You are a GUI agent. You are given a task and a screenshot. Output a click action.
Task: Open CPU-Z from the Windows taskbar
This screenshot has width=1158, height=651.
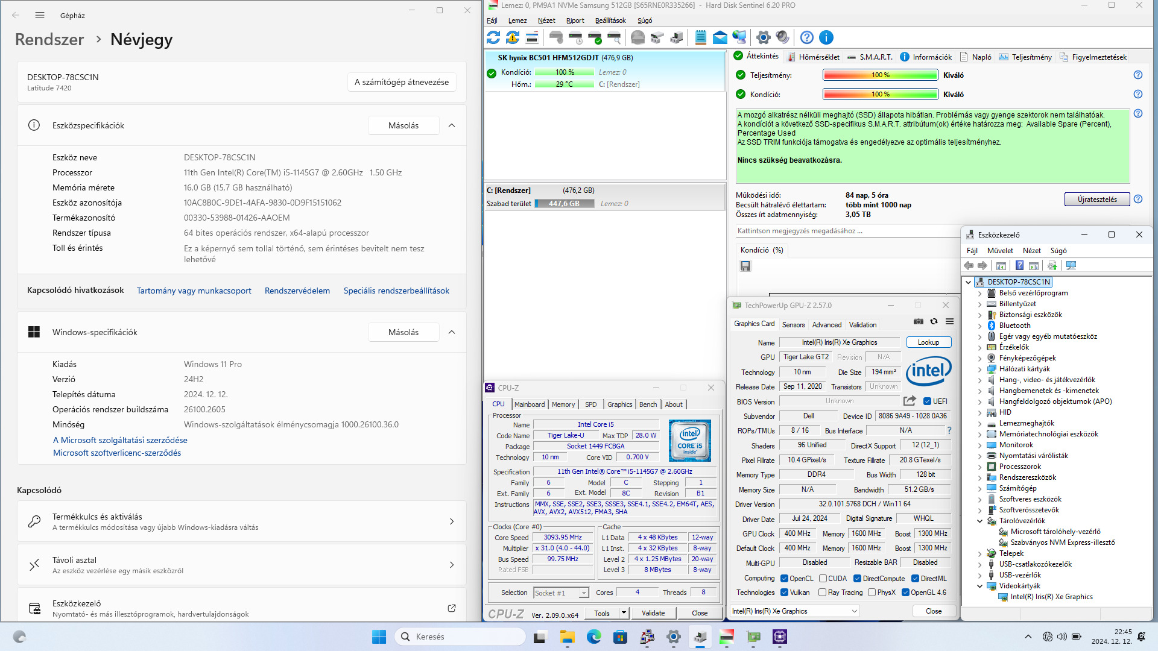[780, 637]
